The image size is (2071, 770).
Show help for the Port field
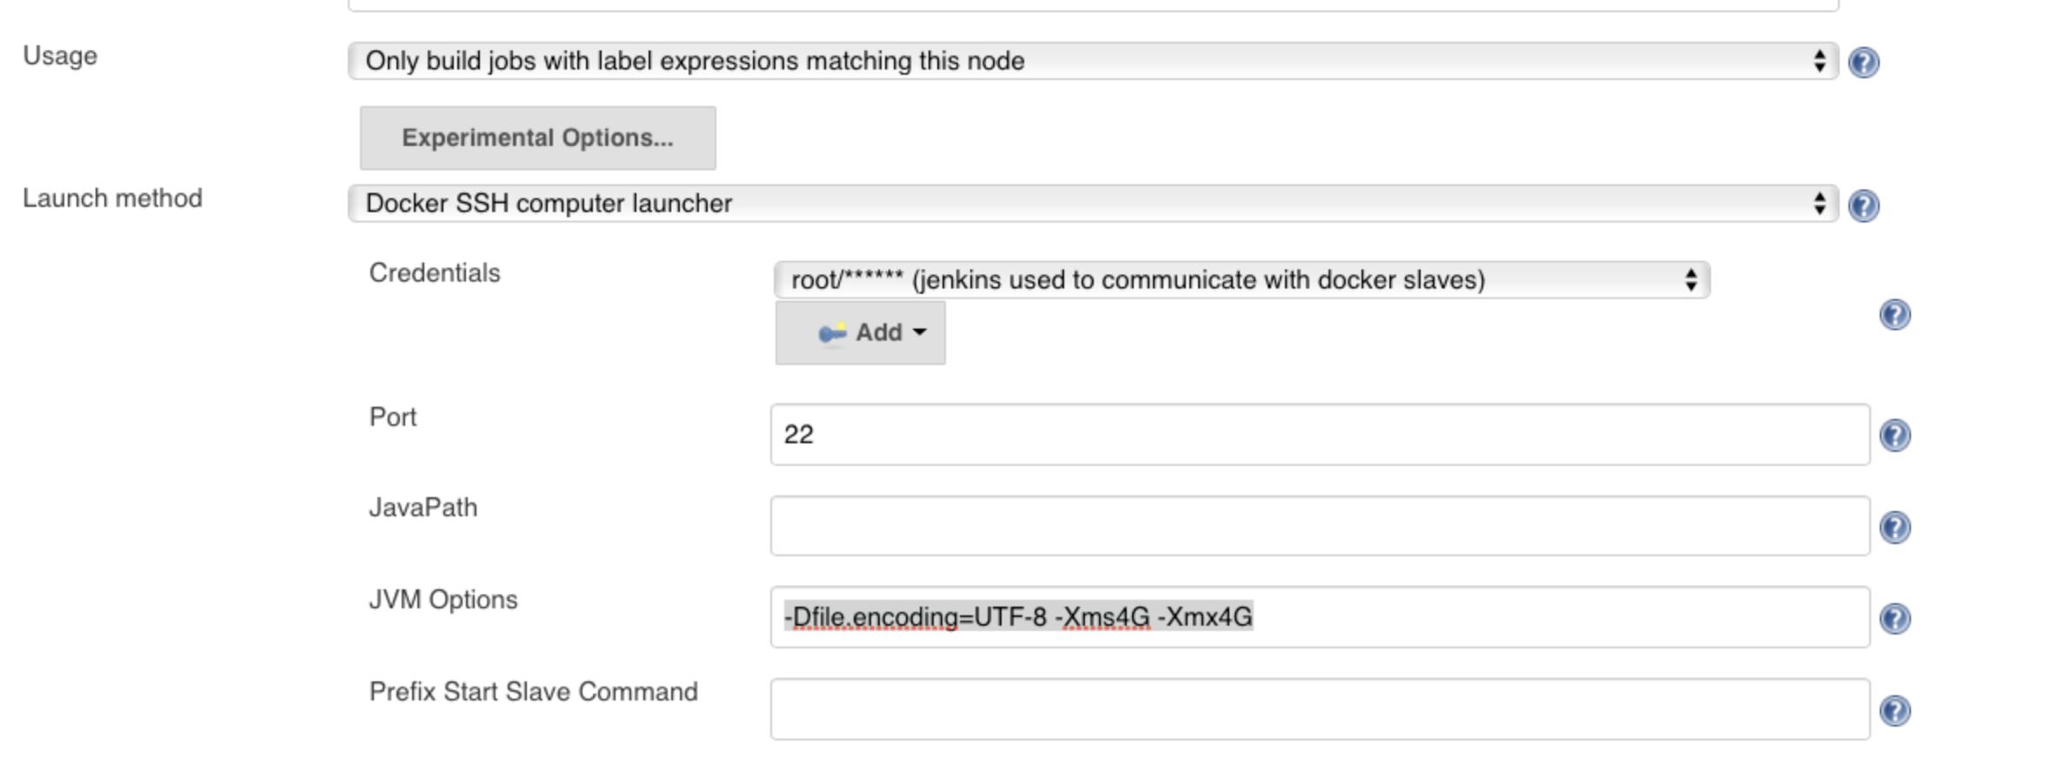[x=1895, y=435]
